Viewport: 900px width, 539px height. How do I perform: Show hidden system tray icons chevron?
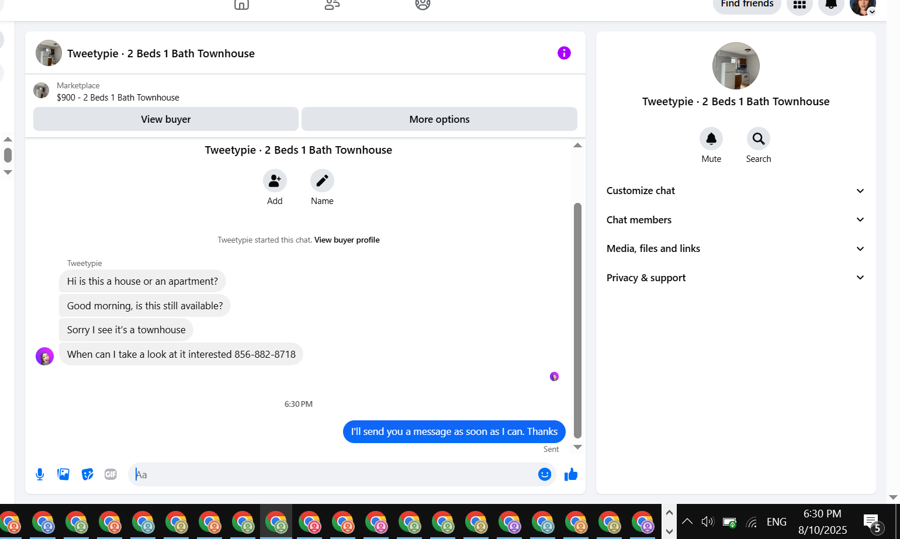pos(687,521)
